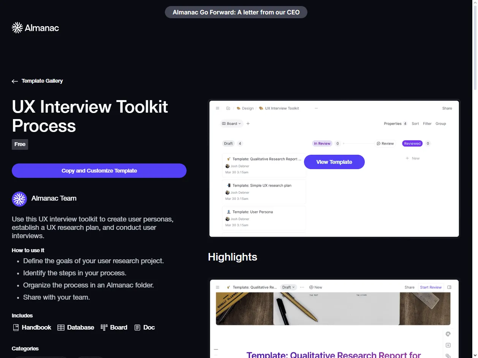This screenshot has width=478, height=358.
Task: Click the hamburger menu icon in board preview
Action: (218, 108)
